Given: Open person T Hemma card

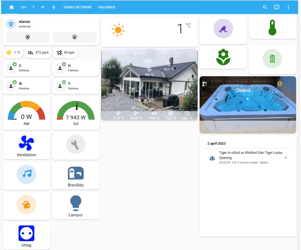Looking at the screenshot, I should pos(76,86).
